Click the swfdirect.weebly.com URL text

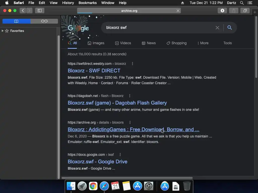coord(97,64)
